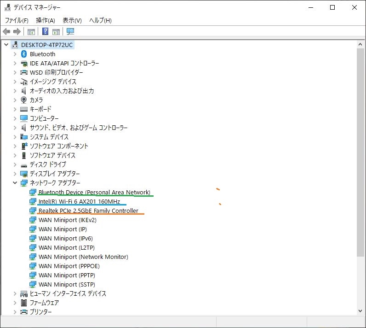This screenshot has height=328, width=366.
Task: Click the ネットワーク アダプター icon
Action: (x=23, y=183)
